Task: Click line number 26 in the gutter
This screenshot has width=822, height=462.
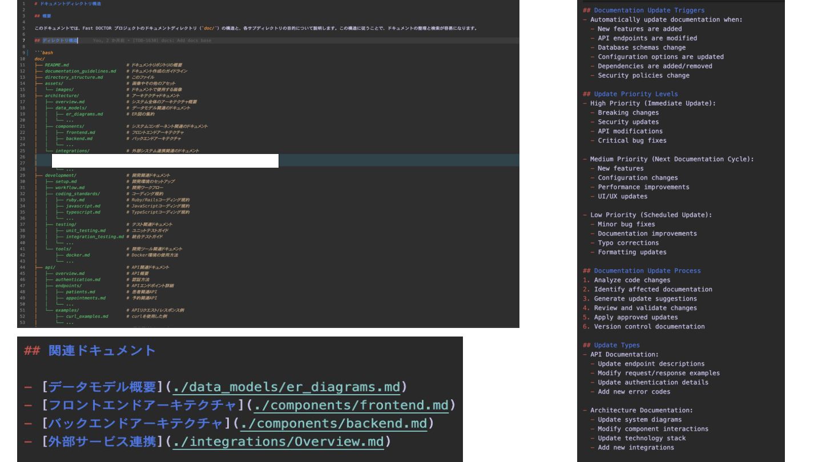Action: coord(23,157)
